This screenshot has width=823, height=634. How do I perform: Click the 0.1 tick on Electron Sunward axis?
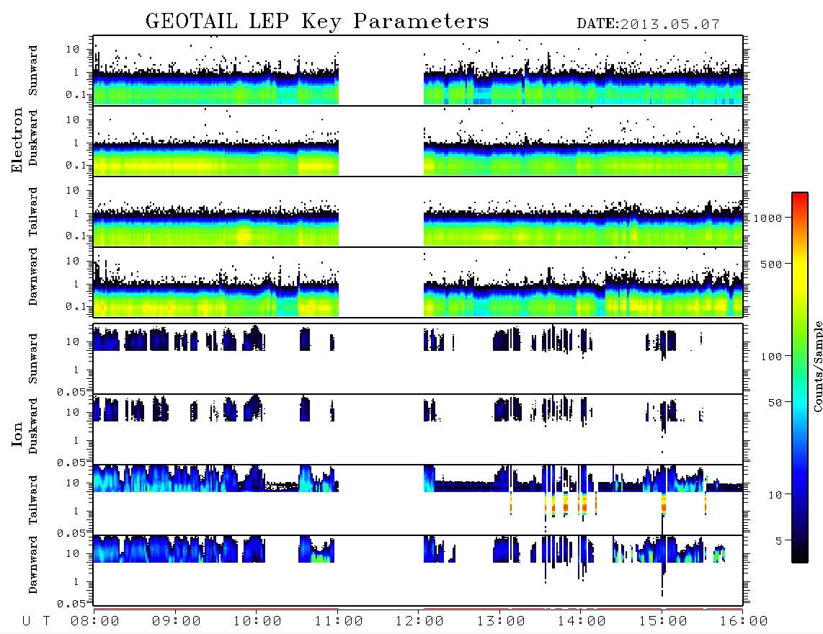(x=76, y=94)
